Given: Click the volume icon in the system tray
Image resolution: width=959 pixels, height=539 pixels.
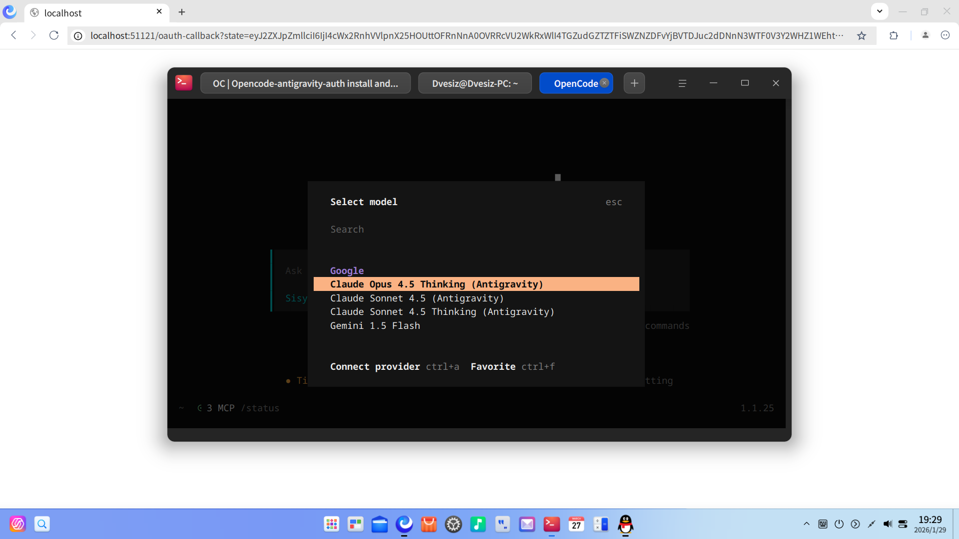Looking at the screenshot, I should (x=888, y=524).
